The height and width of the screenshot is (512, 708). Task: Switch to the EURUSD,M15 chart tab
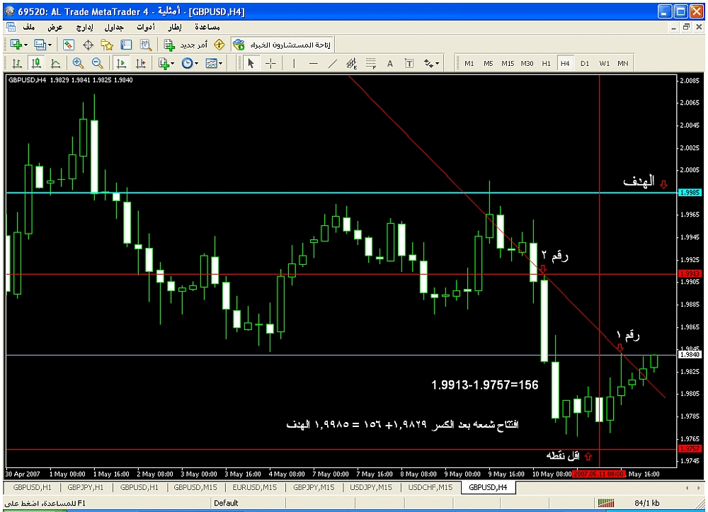[x=255, y=487]
